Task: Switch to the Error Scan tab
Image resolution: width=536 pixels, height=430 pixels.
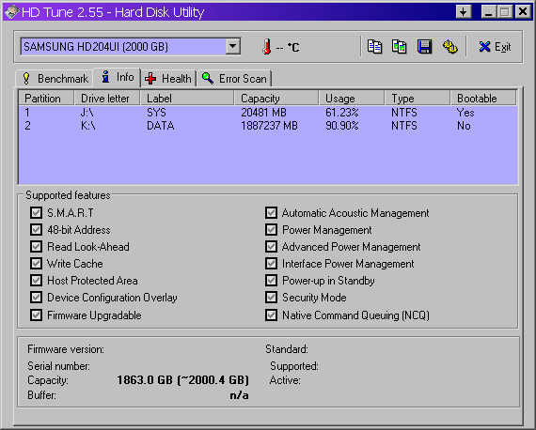Action: pyautogui.click(x=234, y=79)
